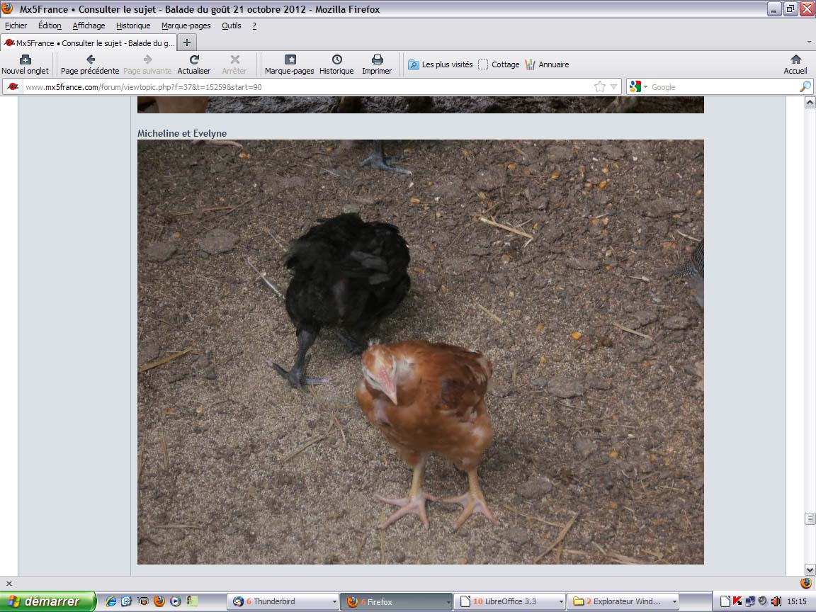Click the Google search field
The width and height of the screenshot is (816, 612).
pos(723,87)
